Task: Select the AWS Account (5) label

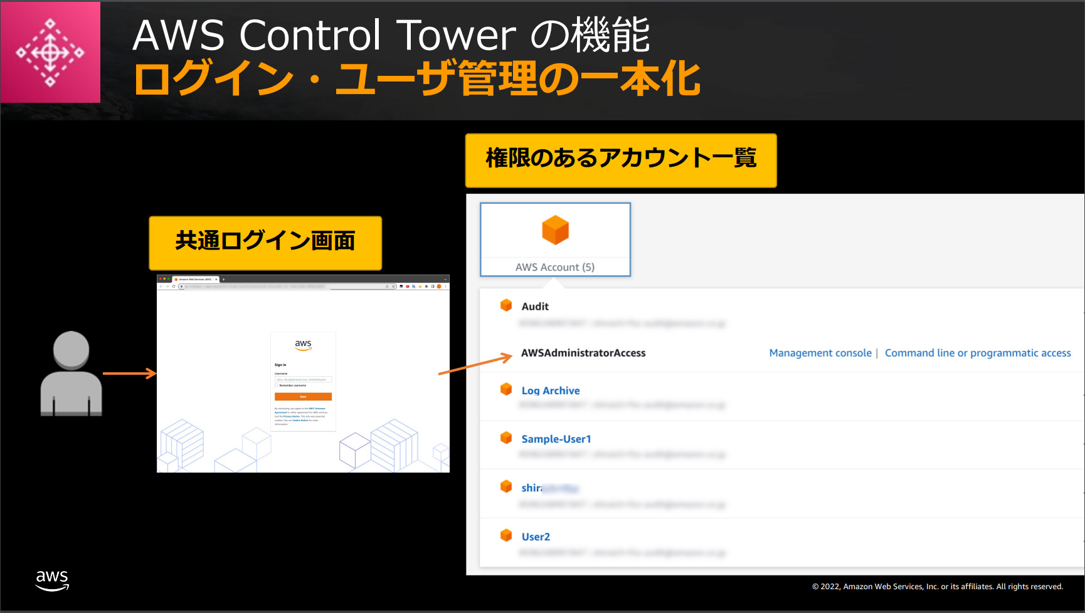Action: click(555, 267)
